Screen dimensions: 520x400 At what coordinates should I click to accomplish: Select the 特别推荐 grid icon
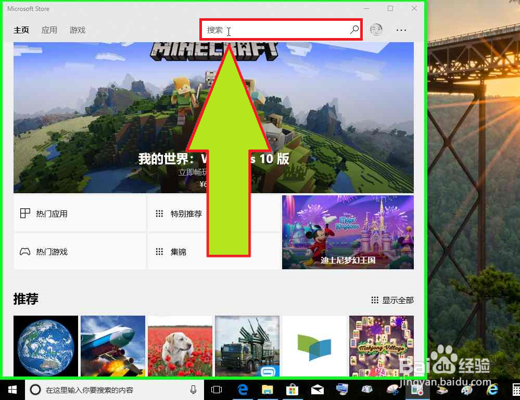pyautogui.click(x=159, y=213)
